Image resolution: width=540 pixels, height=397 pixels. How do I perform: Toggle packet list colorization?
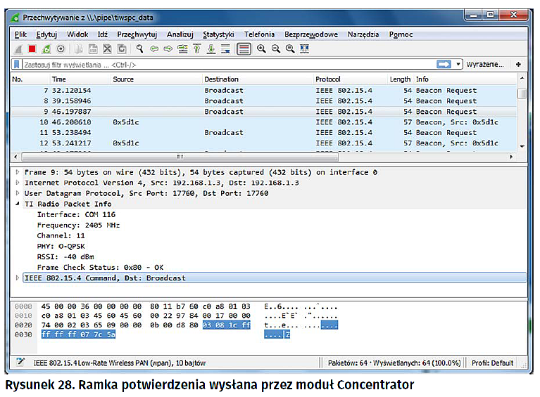tap(244, 48)
